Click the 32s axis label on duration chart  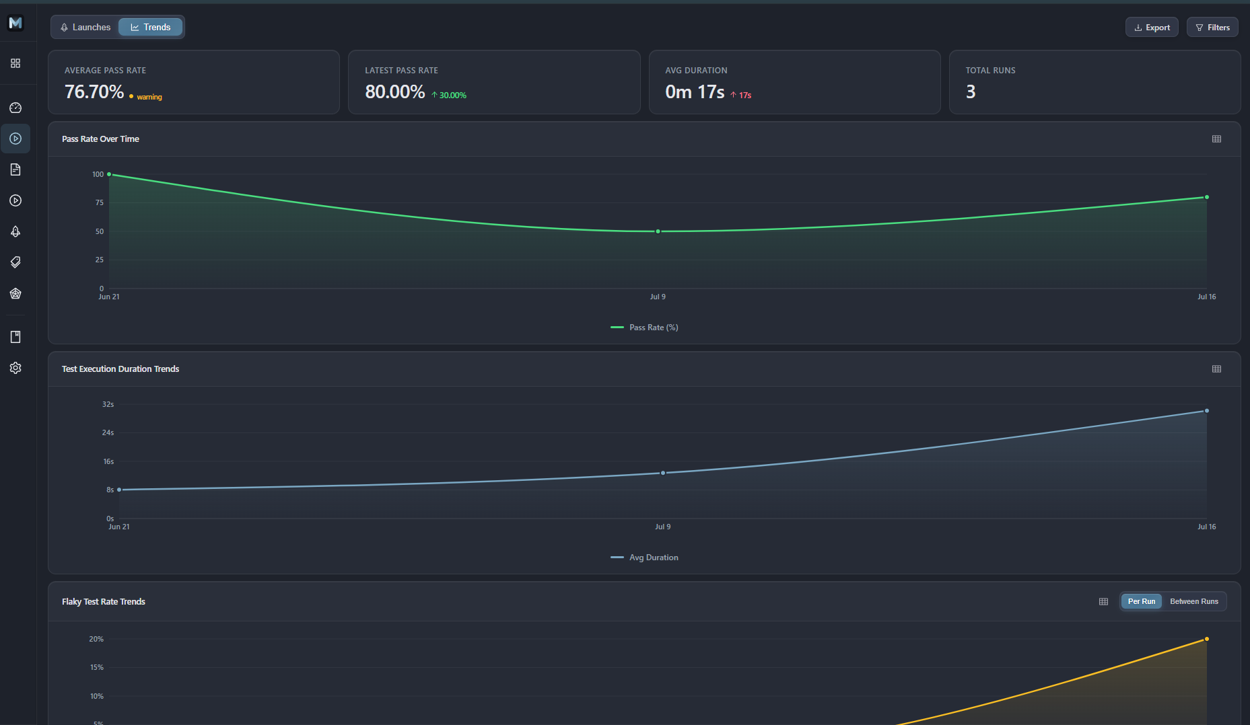click(x=108, y=404)
